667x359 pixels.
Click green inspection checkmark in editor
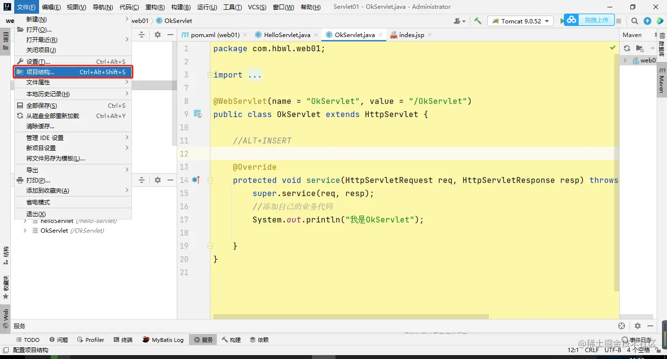tap(613, 48)
